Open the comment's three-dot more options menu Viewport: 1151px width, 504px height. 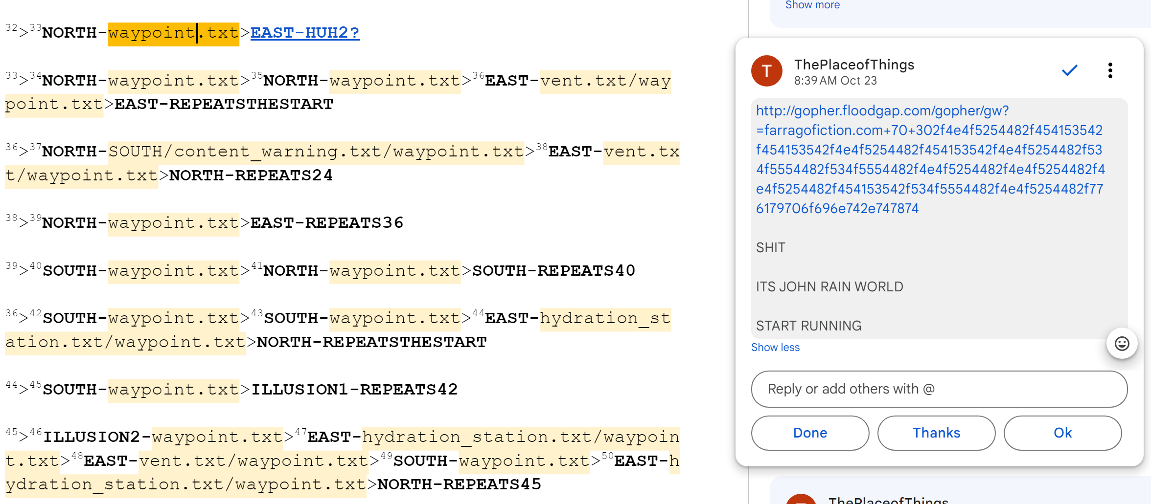click(x=1110, y=71)
